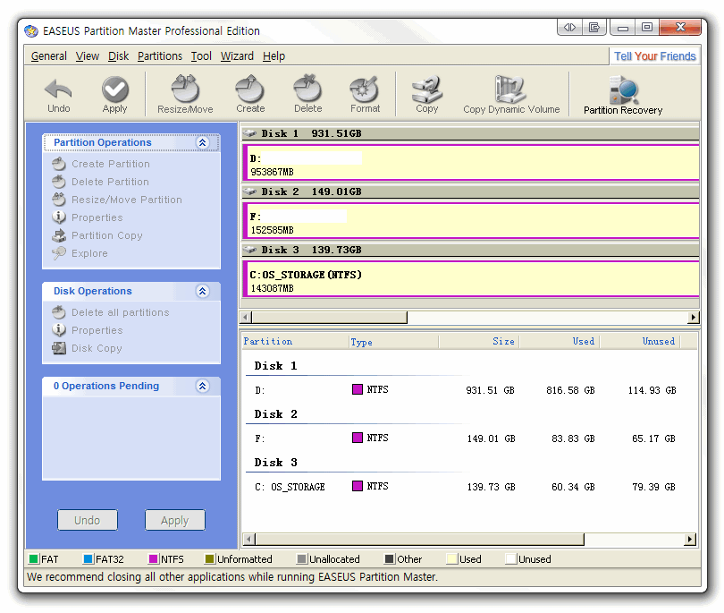Open the Help menu
Image resolution: width=724 pixels, height=613 pixels.
(274, 56)
